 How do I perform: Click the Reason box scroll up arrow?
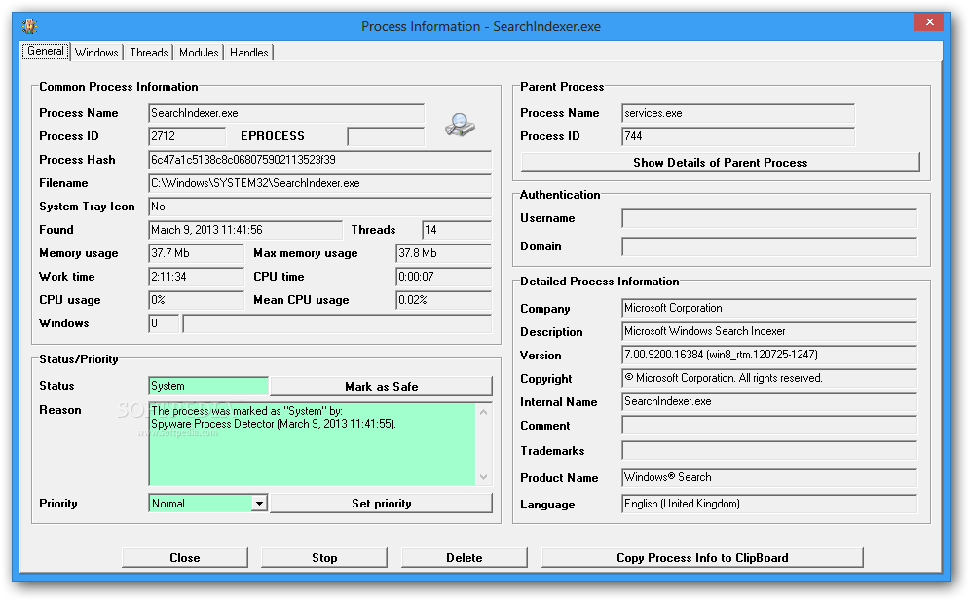[484, 412]
